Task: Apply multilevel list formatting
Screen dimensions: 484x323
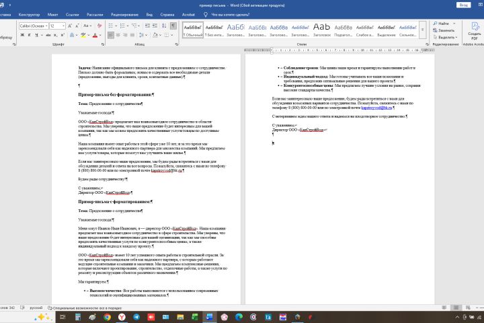Action: tap(134, 26)
